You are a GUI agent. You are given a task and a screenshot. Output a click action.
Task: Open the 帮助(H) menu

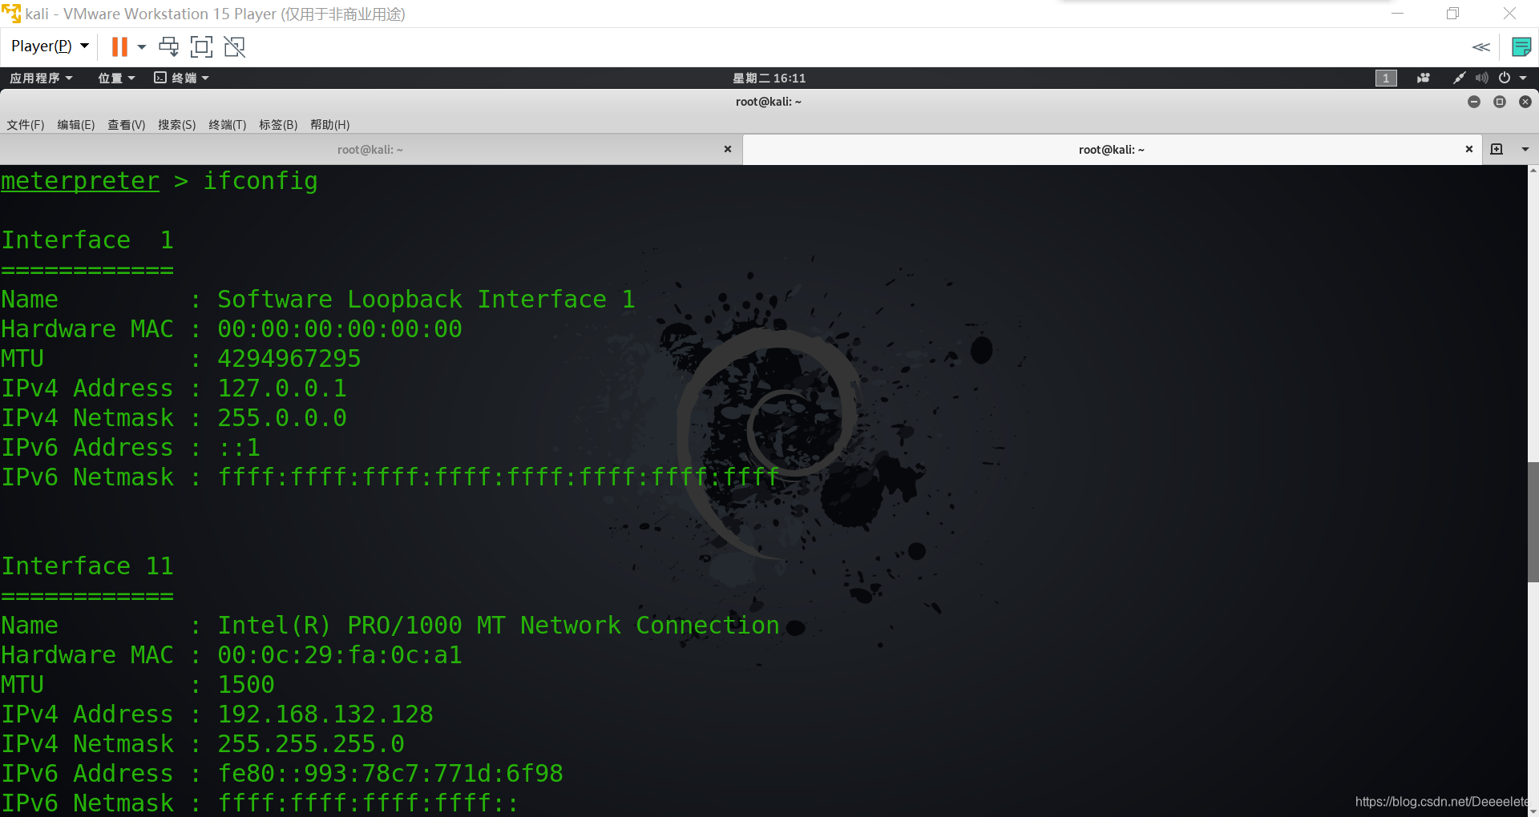(x=330, y=125)
